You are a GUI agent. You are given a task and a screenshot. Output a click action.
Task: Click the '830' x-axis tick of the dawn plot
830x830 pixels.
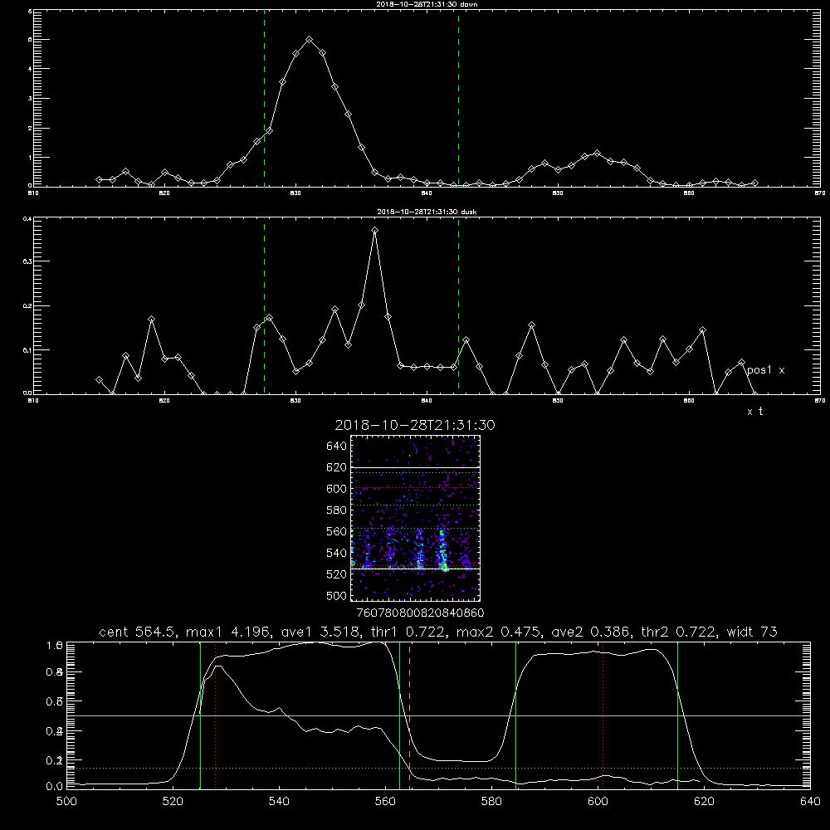(x=295, y=193)
